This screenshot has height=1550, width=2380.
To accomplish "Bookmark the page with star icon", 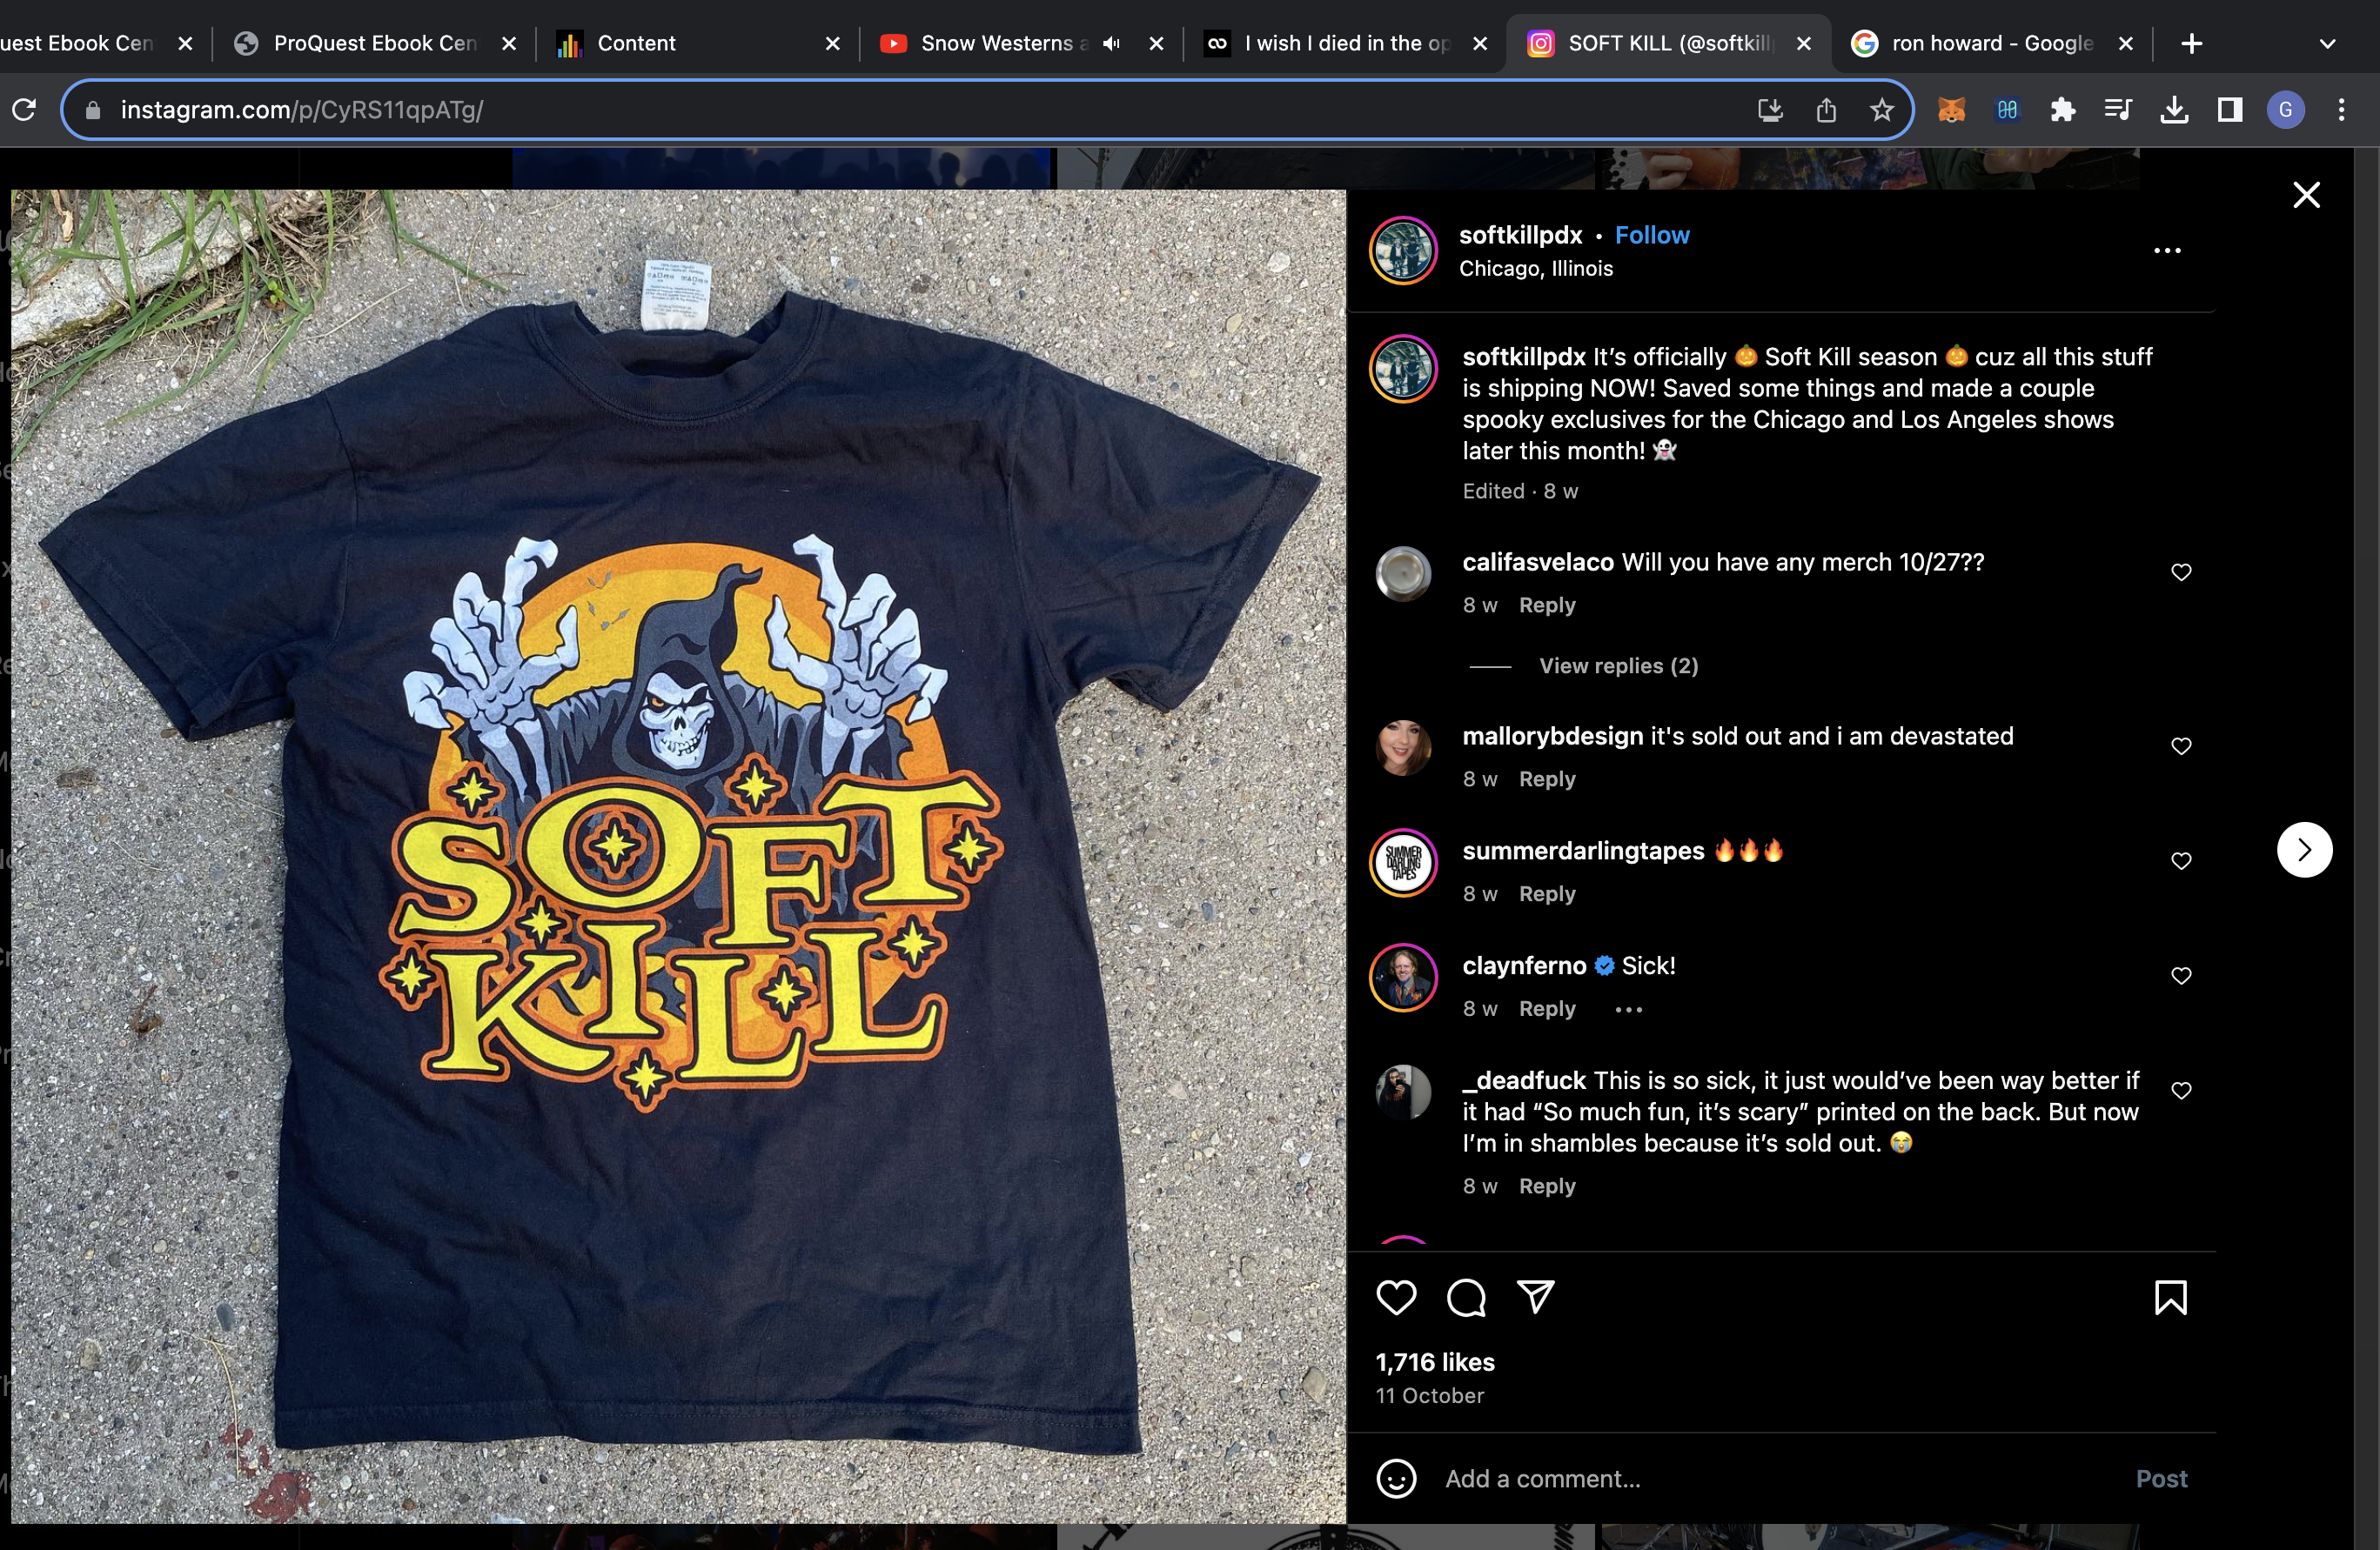I will (1882, 110).
